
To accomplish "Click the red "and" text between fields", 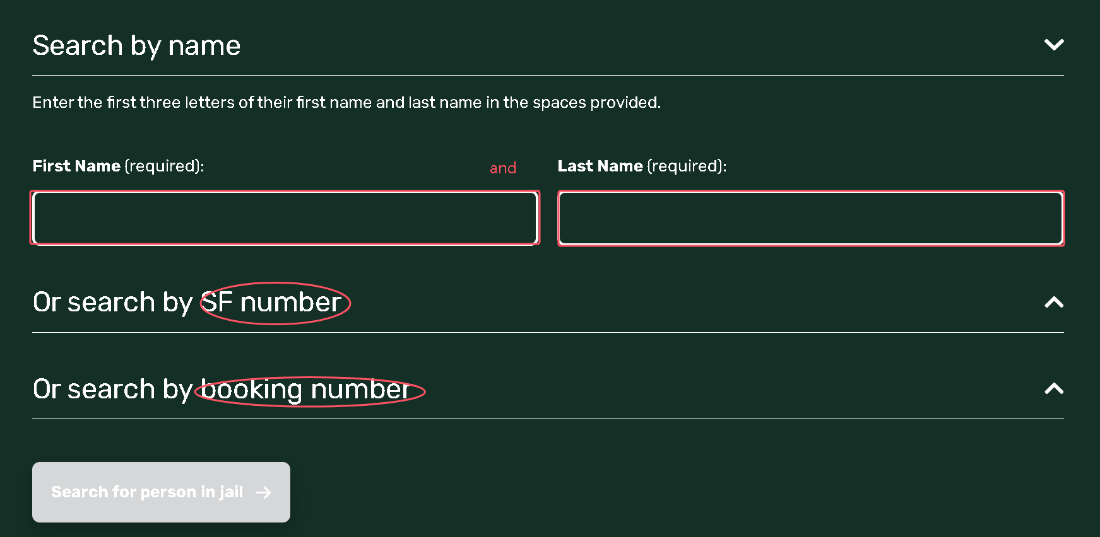I will coord(503,168).
